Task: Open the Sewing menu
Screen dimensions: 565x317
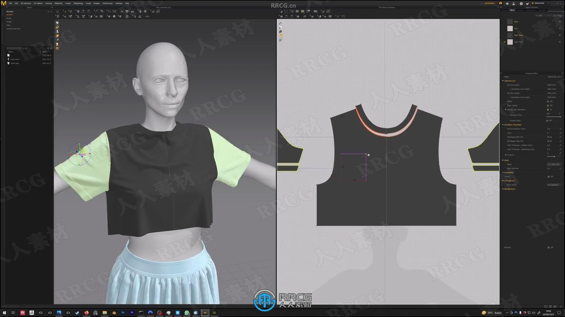Action: (49, 3)
